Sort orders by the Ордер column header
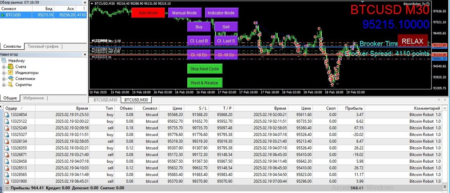 click(19, 108)
